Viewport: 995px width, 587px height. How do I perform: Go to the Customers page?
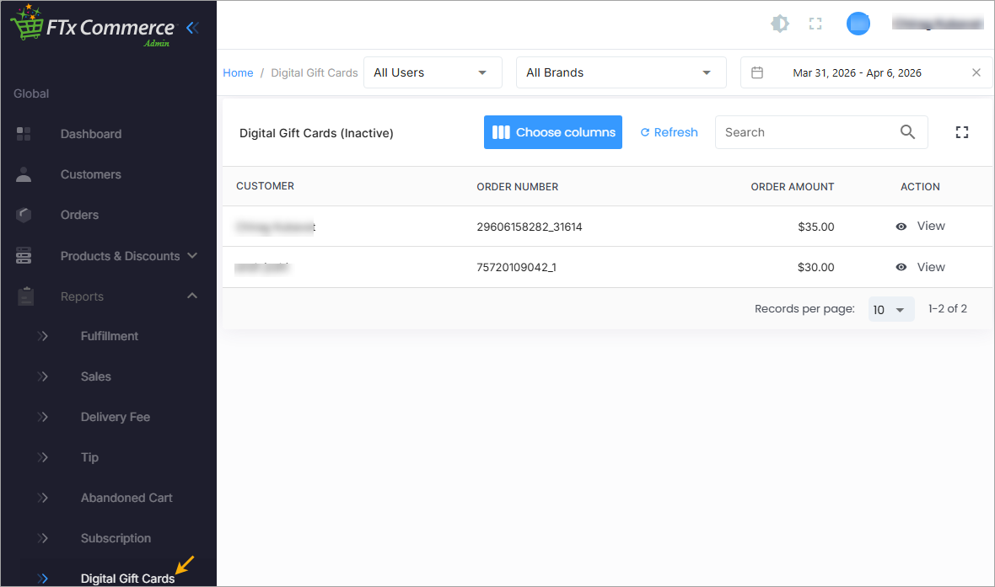click(x=90, y=174)
